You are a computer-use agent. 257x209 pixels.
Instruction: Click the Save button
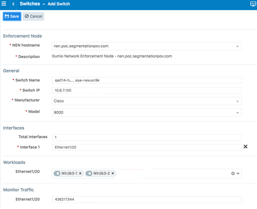click(x=12, y=16)
